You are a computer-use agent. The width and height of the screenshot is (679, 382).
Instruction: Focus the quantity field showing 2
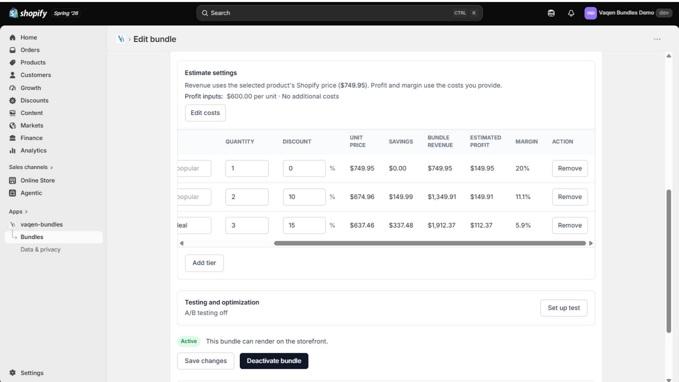click(247, 197)
